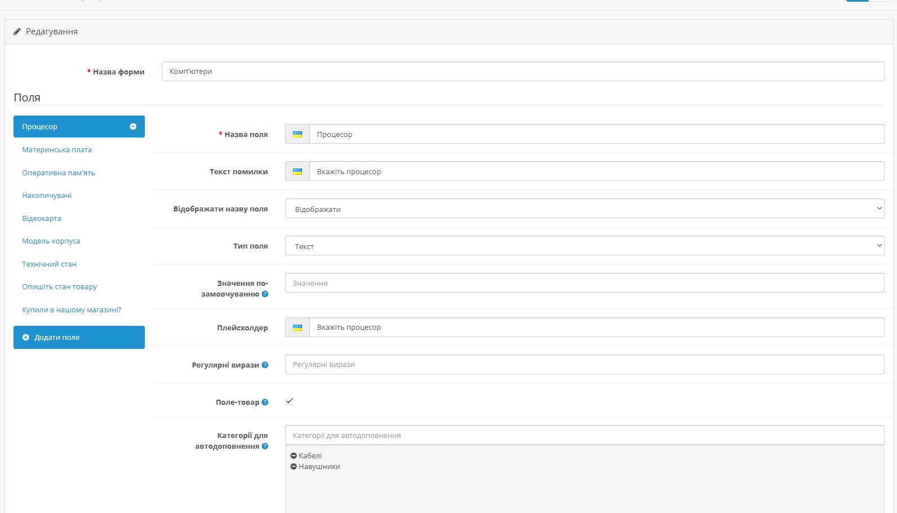Screen dimensions: 897x513
Task: Open the Опишіть стан товару field
Action: 59,287
